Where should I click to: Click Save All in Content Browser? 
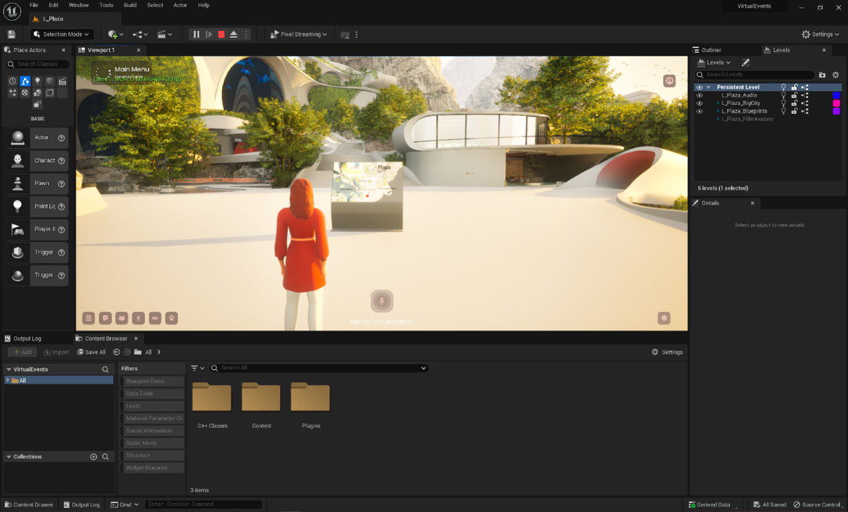tap(91, 352)
